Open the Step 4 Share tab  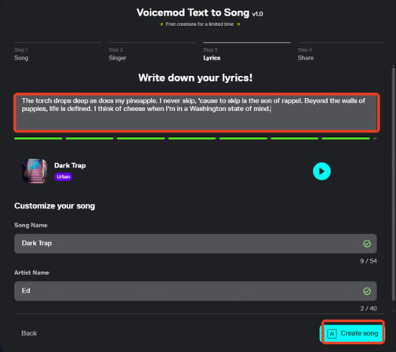(305, 54)
